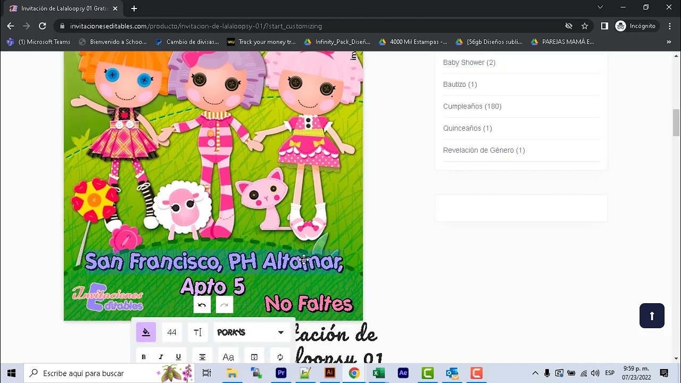Open the search dropdown in the browser toolbar
This screenshot has width=681, height=383.
[x=601, y=7]
